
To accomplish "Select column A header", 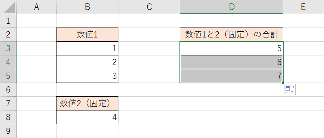I will (37, 7).
